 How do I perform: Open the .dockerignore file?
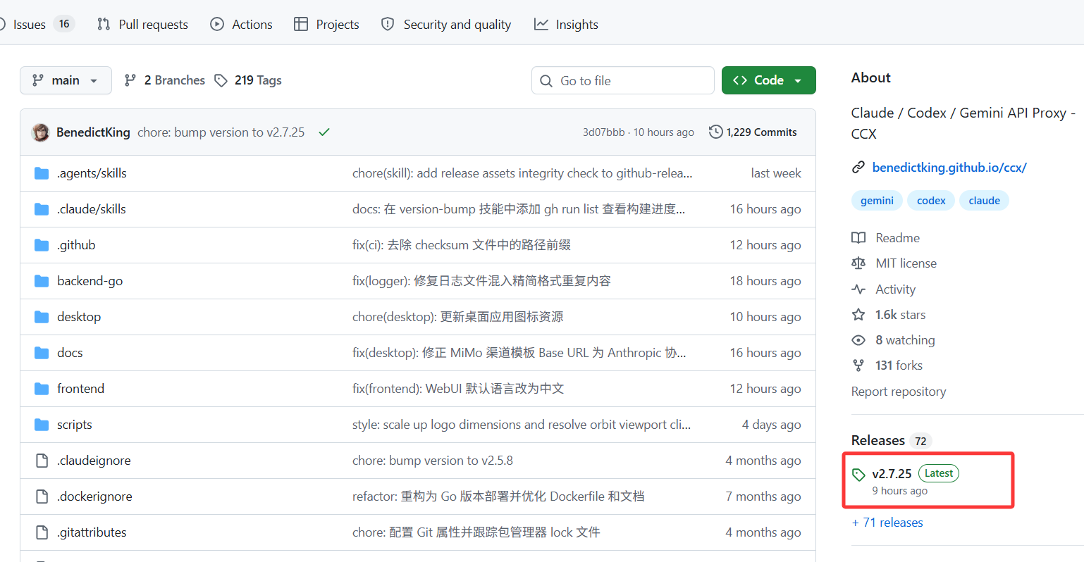point(94,497)
